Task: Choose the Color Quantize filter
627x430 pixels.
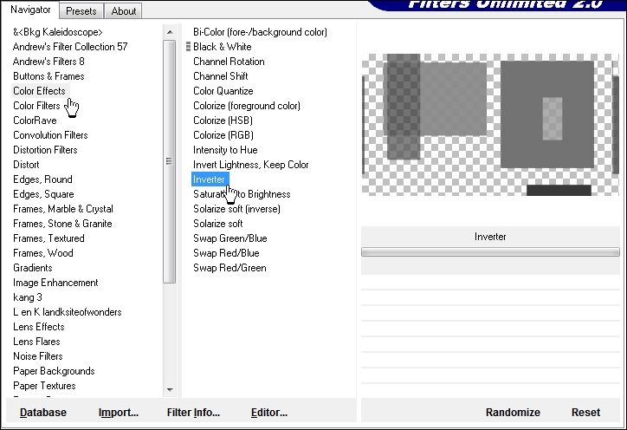Action: tap(223, 91)
